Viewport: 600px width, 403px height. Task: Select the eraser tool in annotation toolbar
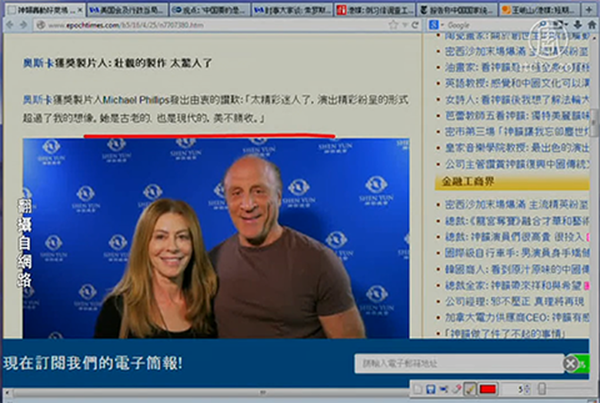point(457,390)
